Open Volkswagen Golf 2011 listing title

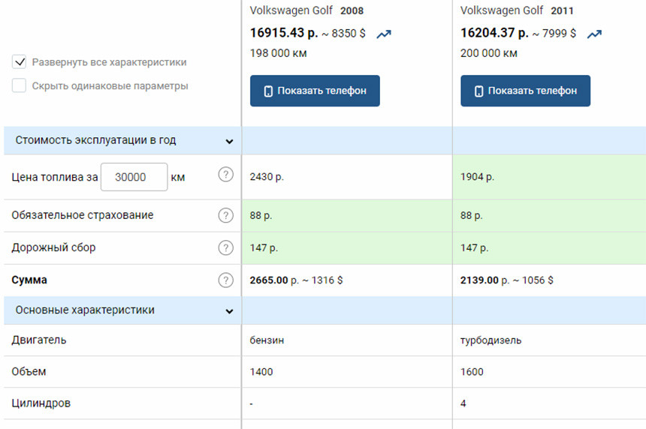(x=517, y=10)
